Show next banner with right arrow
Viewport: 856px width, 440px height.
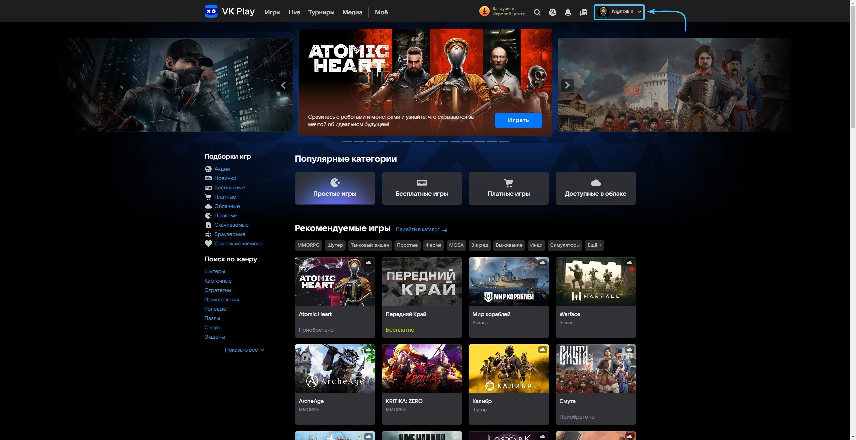click(x=567, y=85)
